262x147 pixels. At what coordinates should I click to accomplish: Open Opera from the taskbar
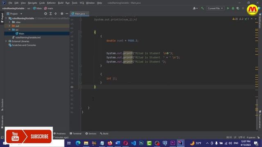click(126, 143)
